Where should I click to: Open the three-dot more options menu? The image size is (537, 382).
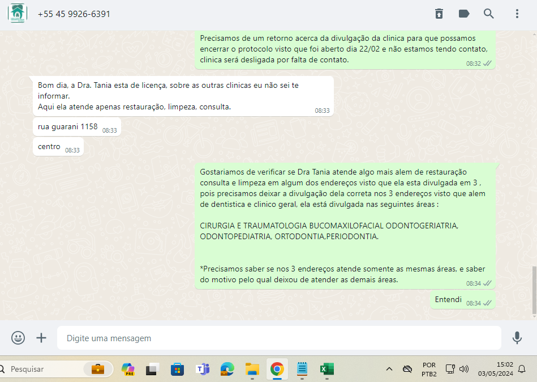[x=517, y=14]
